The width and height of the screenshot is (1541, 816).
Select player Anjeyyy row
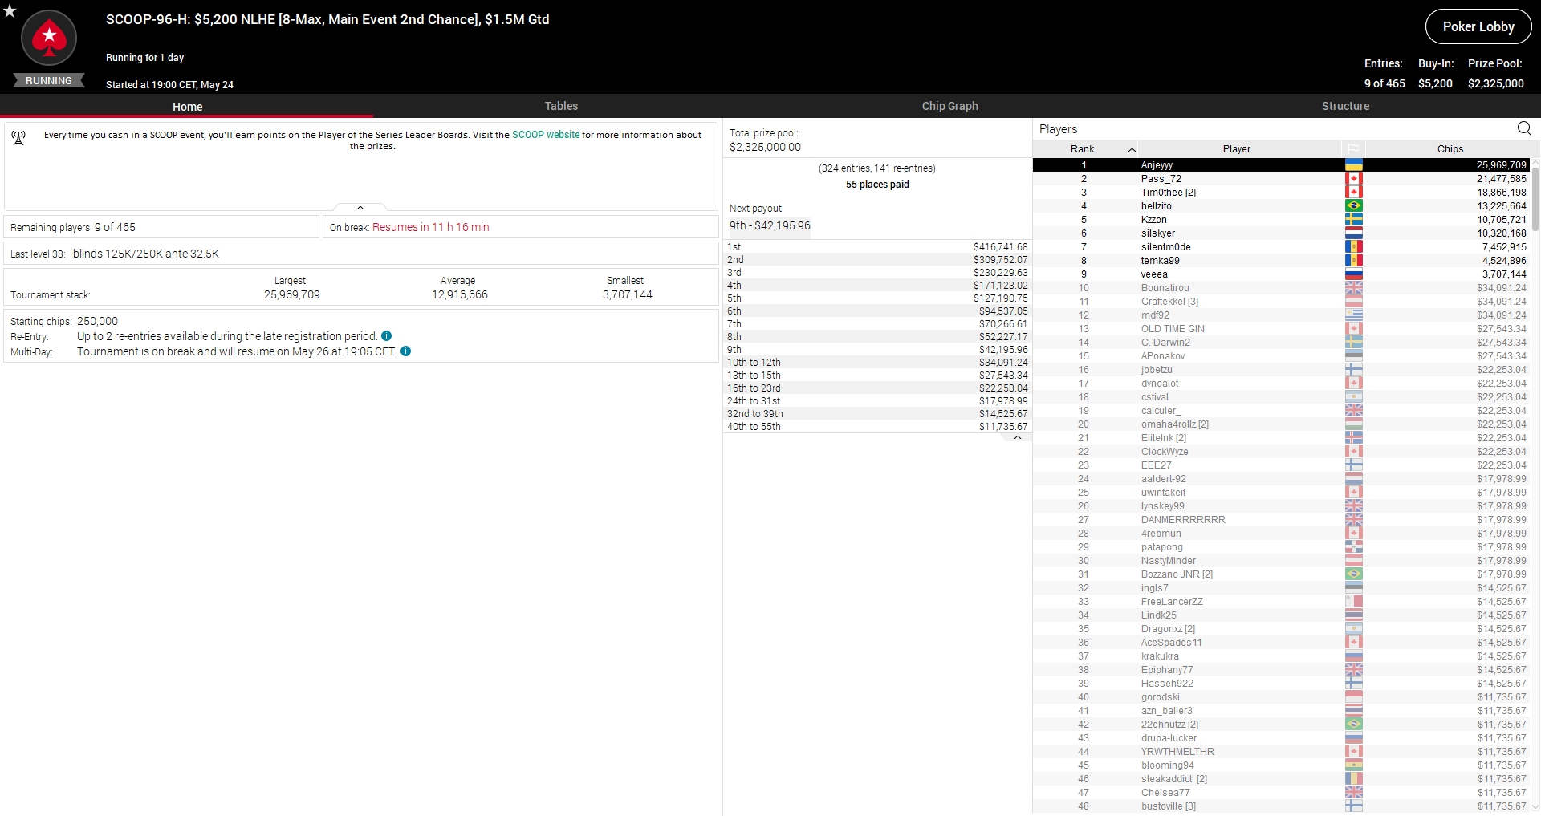tap(1281, 165)
